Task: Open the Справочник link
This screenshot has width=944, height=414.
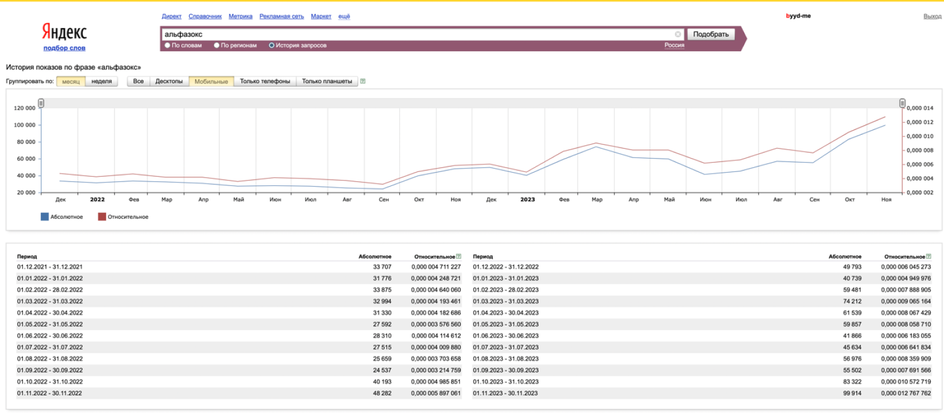Action: (x=205, y=16)
